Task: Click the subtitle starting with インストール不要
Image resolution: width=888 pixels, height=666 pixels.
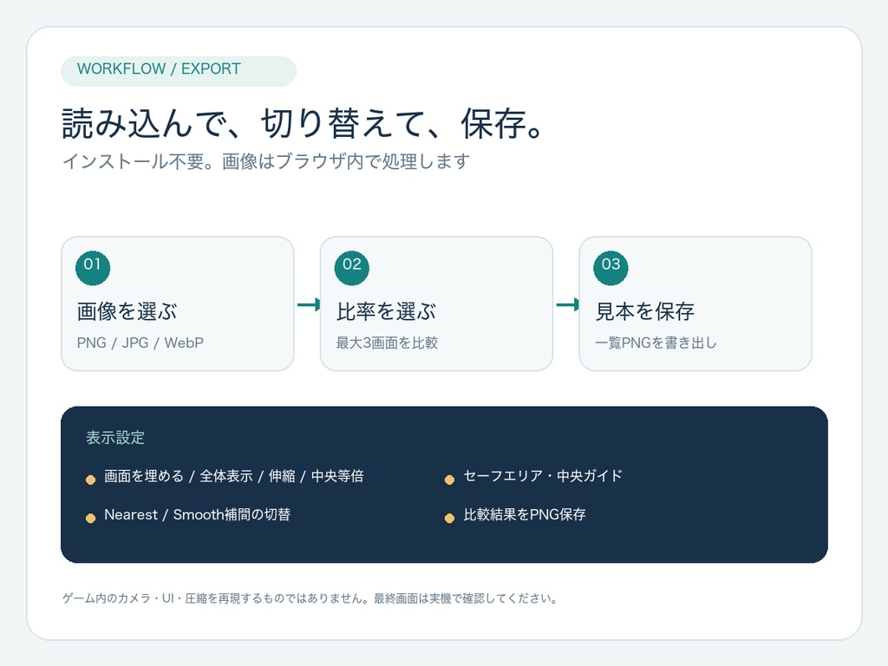Action: [265, 161]
